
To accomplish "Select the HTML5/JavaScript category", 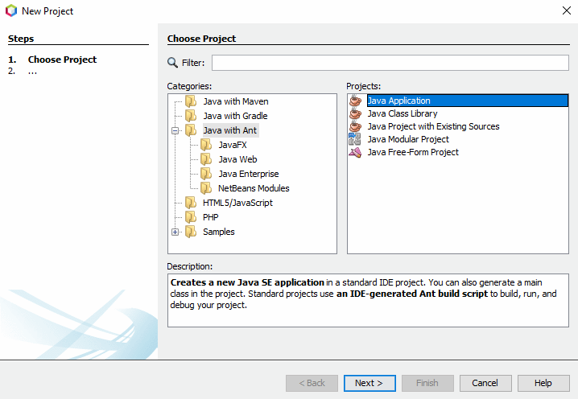I will (237, 203).
